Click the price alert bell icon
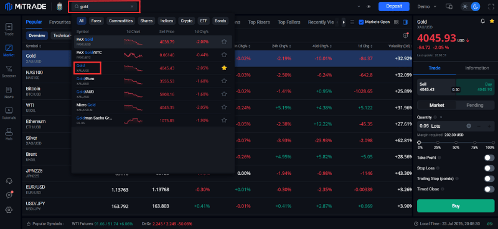Screen dimensions: 498x229 click(483, 21)
